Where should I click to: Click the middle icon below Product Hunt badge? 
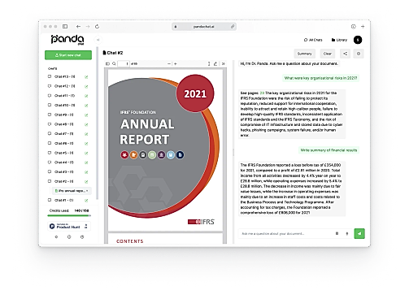pos(69,236)
